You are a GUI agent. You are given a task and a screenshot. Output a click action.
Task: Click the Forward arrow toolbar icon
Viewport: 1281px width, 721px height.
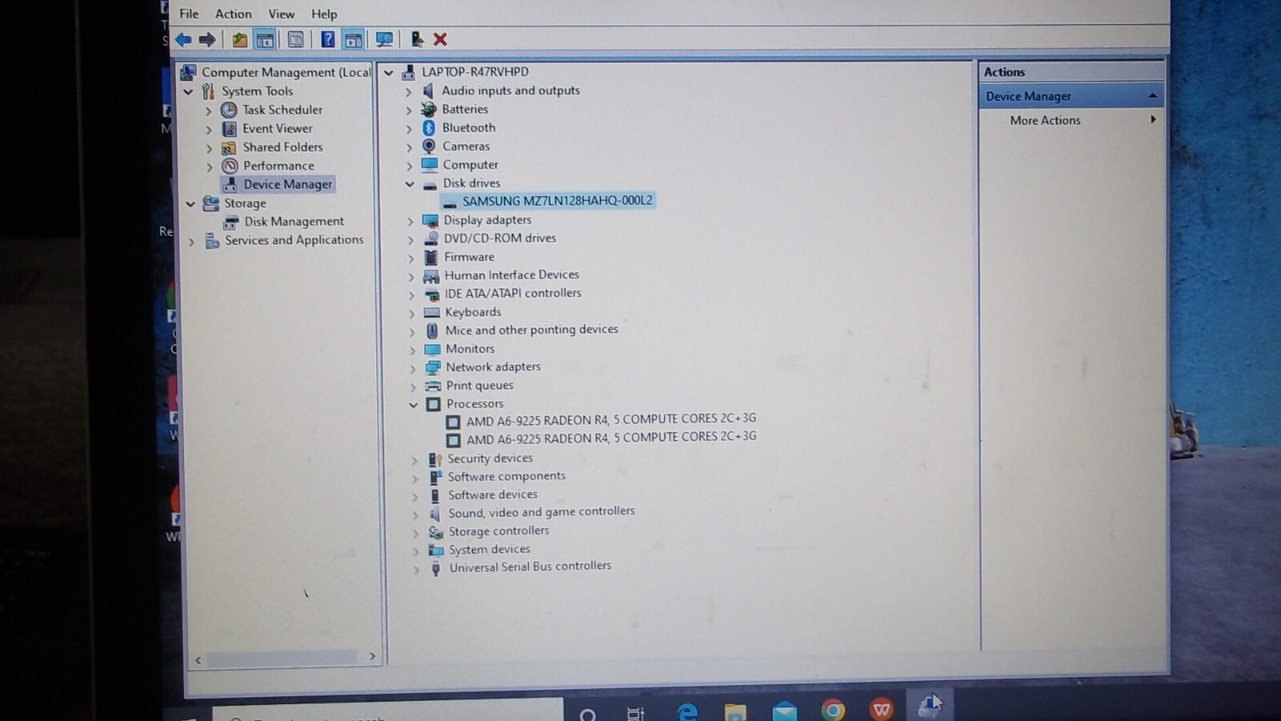(207, 39)
